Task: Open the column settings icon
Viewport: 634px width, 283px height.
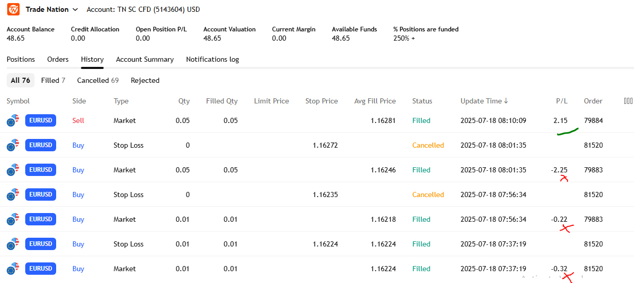Action: point(628,101)
